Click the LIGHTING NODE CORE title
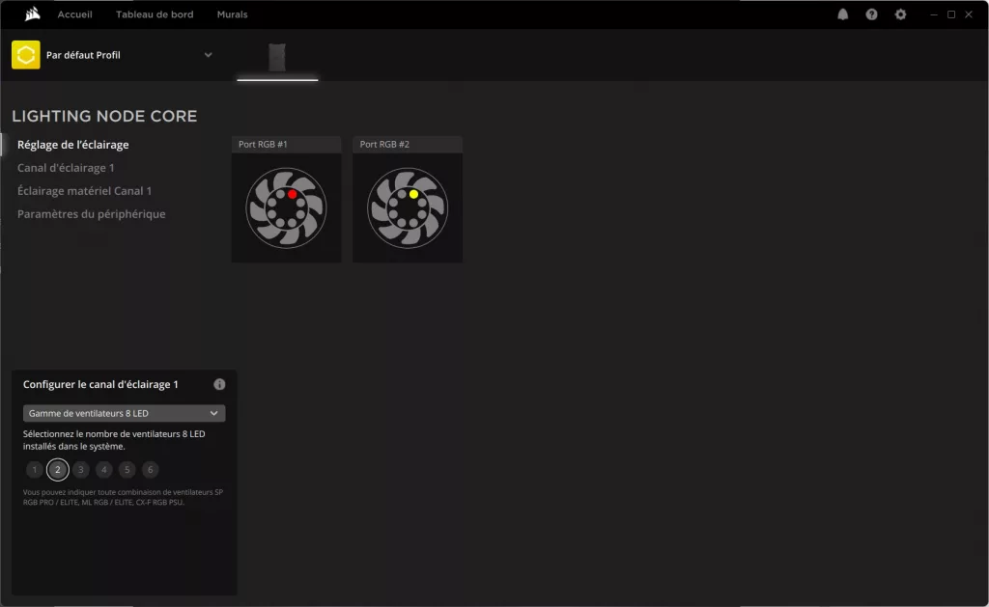 [104, 116]
